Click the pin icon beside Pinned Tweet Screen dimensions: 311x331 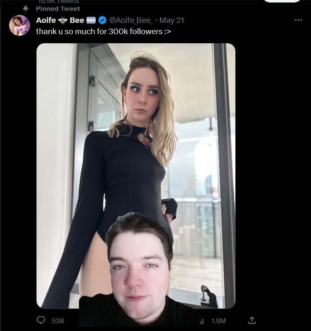point(25,9)
